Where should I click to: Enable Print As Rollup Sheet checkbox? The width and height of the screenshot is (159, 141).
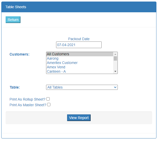pyautogui.click(x=48, y=99)
